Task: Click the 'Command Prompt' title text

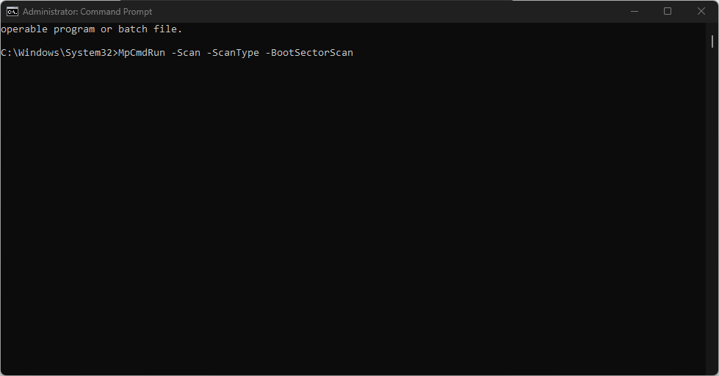Action: click(x=118, y=12)
